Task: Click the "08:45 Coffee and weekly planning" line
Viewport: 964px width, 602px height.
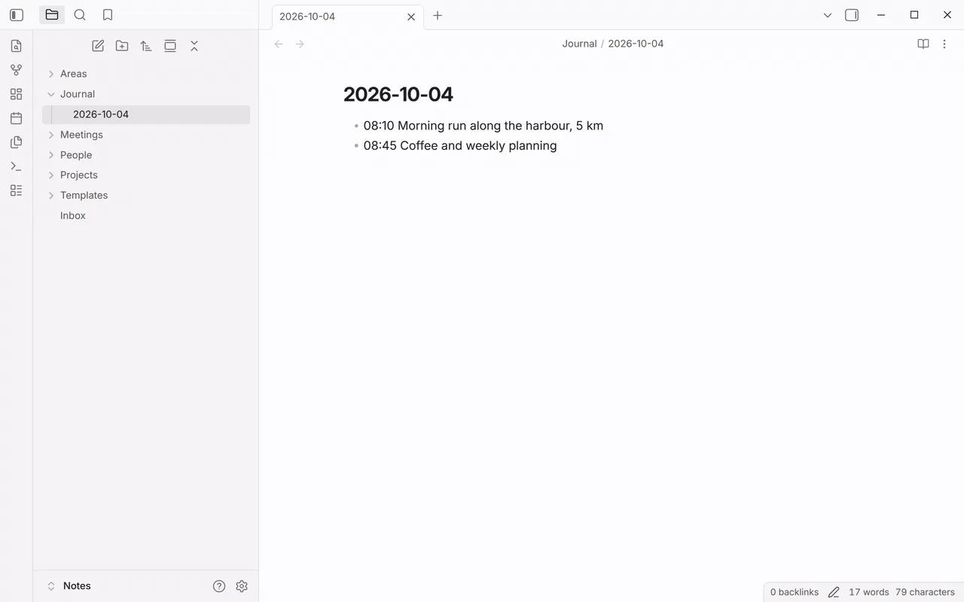Action: coord(460,146)
